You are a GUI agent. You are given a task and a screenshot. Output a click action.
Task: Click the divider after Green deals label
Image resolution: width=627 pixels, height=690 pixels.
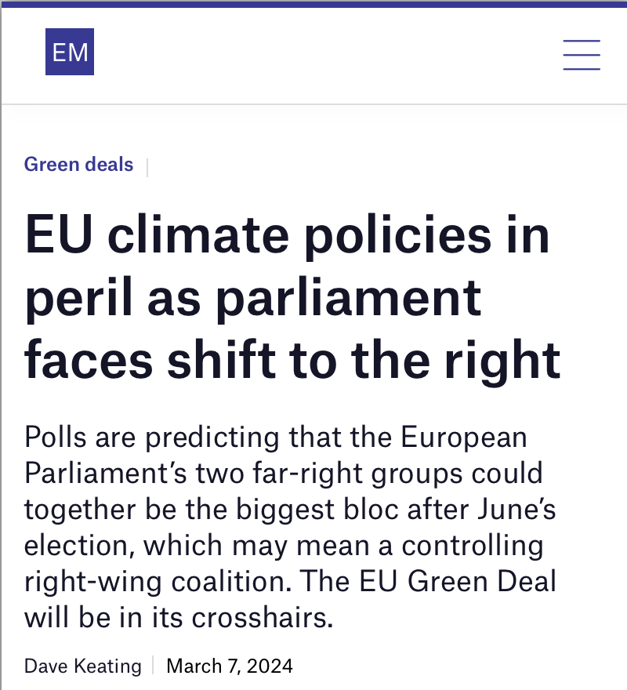(x=147, y=168)
